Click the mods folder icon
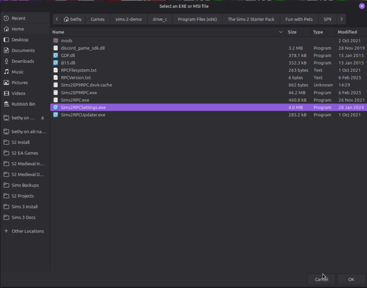Screen dimensions: 367x288 (x=55, y=41)
